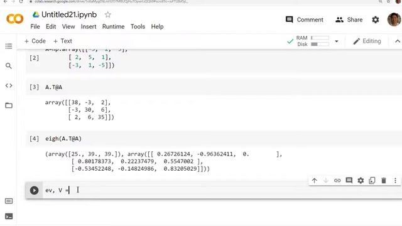402x226 pixels.
Task: Move the cell down
Action: pos(326,180)
